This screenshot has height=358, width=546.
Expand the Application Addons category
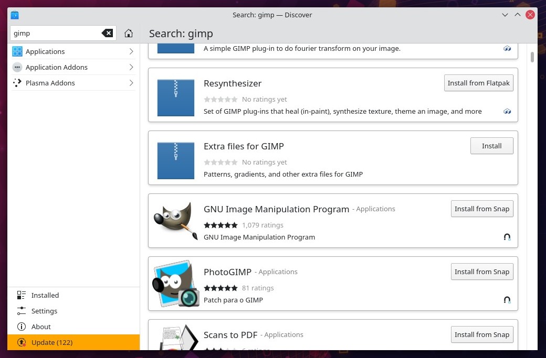[73, 67]
